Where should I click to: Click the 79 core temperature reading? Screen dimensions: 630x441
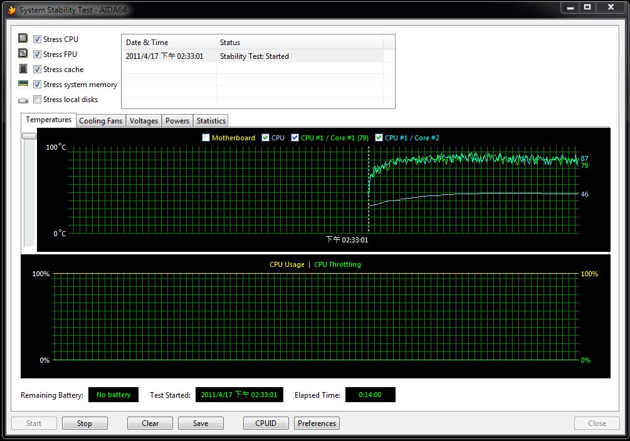click(x=585, y=165)
